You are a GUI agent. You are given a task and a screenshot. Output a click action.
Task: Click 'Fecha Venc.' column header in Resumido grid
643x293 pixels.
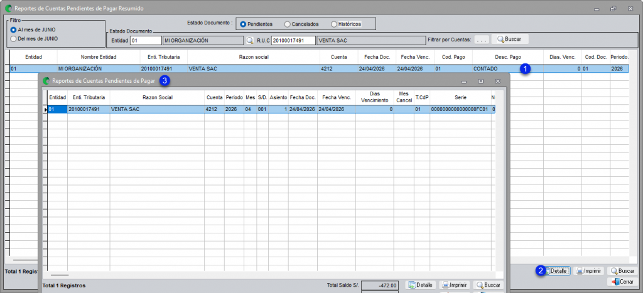[414, 57]
